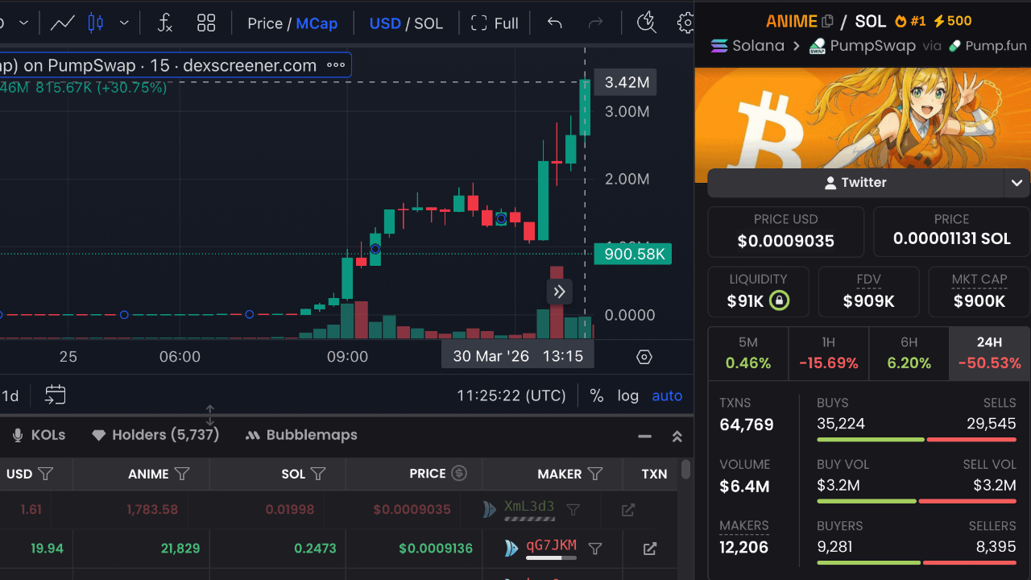Set chart denomination to USD
Screen dimensions: 1031x580
(385, 23)
